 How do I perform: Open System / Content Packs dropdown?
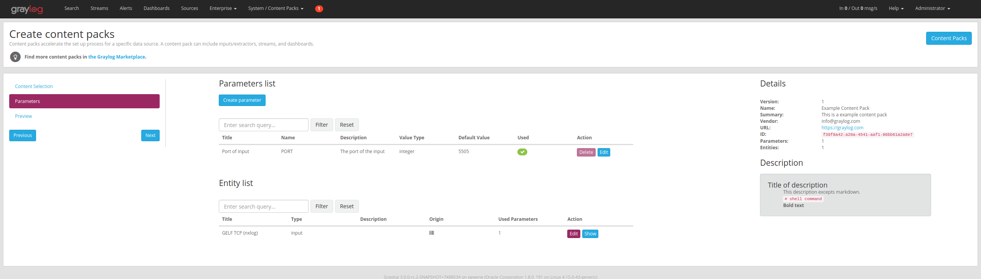tap(276, 8)
